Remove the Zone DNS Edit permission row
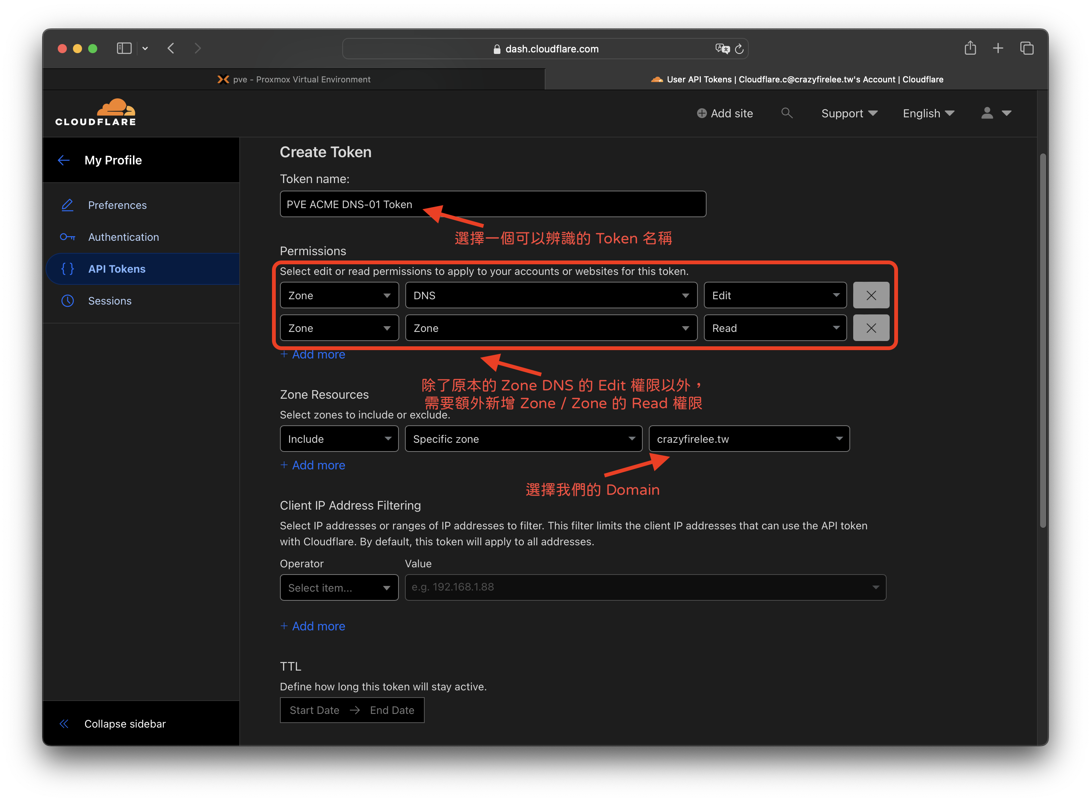This screenshot has width=1091, height=802. click(871, 295)
